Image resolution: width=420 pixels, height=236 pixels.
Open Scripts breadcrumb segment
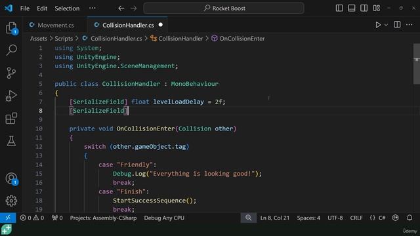64,39
